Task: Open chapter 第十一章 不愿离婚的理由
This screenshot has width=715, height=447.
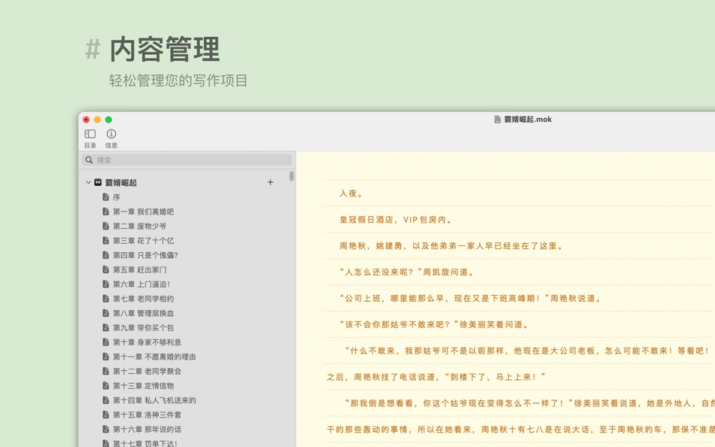Action: (x=154, y=357)
